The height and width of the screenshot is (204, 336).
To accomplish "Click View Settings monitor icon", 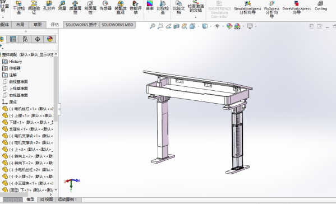I will tap(250, 26).
